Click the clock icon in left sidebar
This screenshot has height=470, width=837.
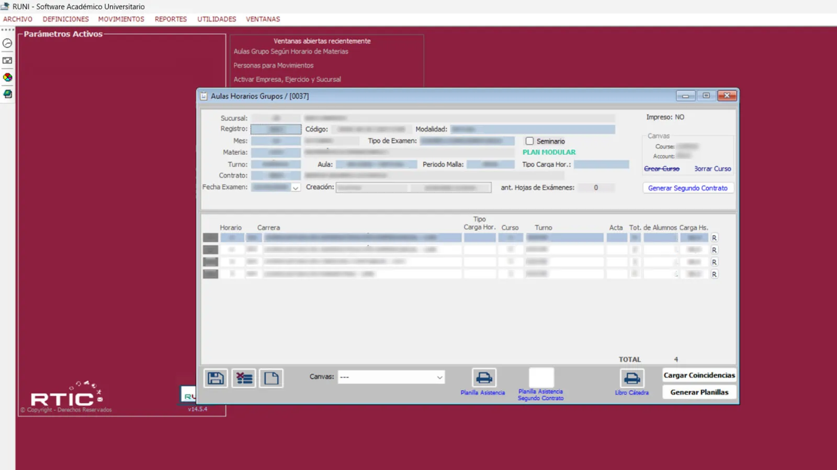coord(7,43)
